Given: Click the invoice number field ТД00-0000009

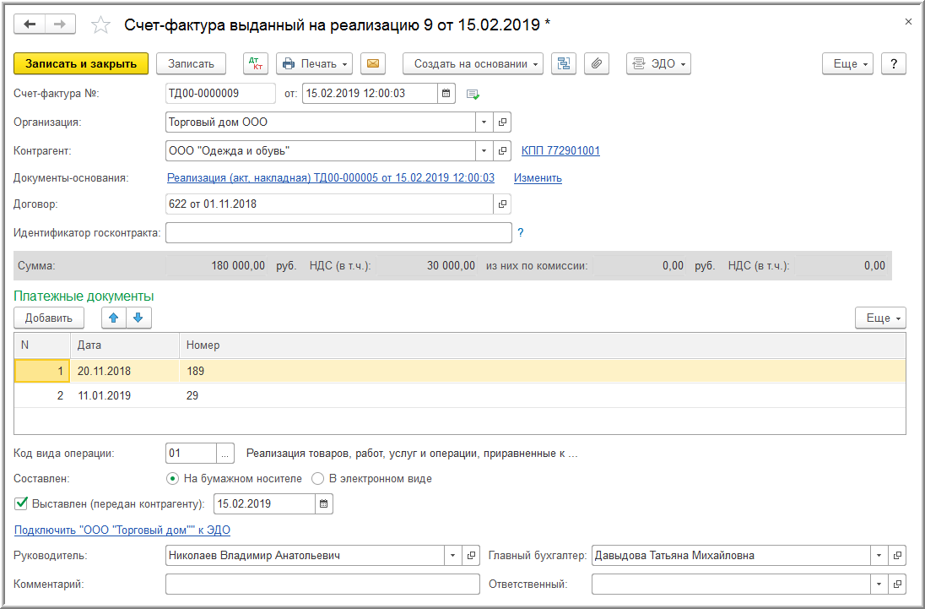Looking at the screenshot, I should coord(220,93).
